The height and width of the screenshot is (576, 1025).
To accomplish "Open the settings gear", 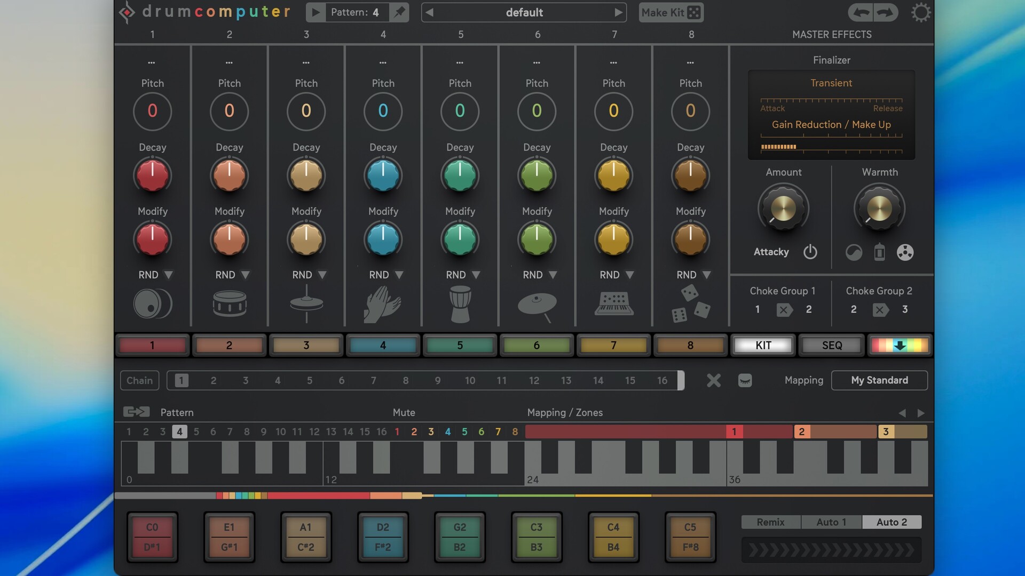I will pos(920,12).
